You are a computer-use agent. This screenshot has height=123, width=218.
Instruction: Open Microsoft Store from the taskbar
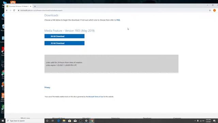point(69,121)
